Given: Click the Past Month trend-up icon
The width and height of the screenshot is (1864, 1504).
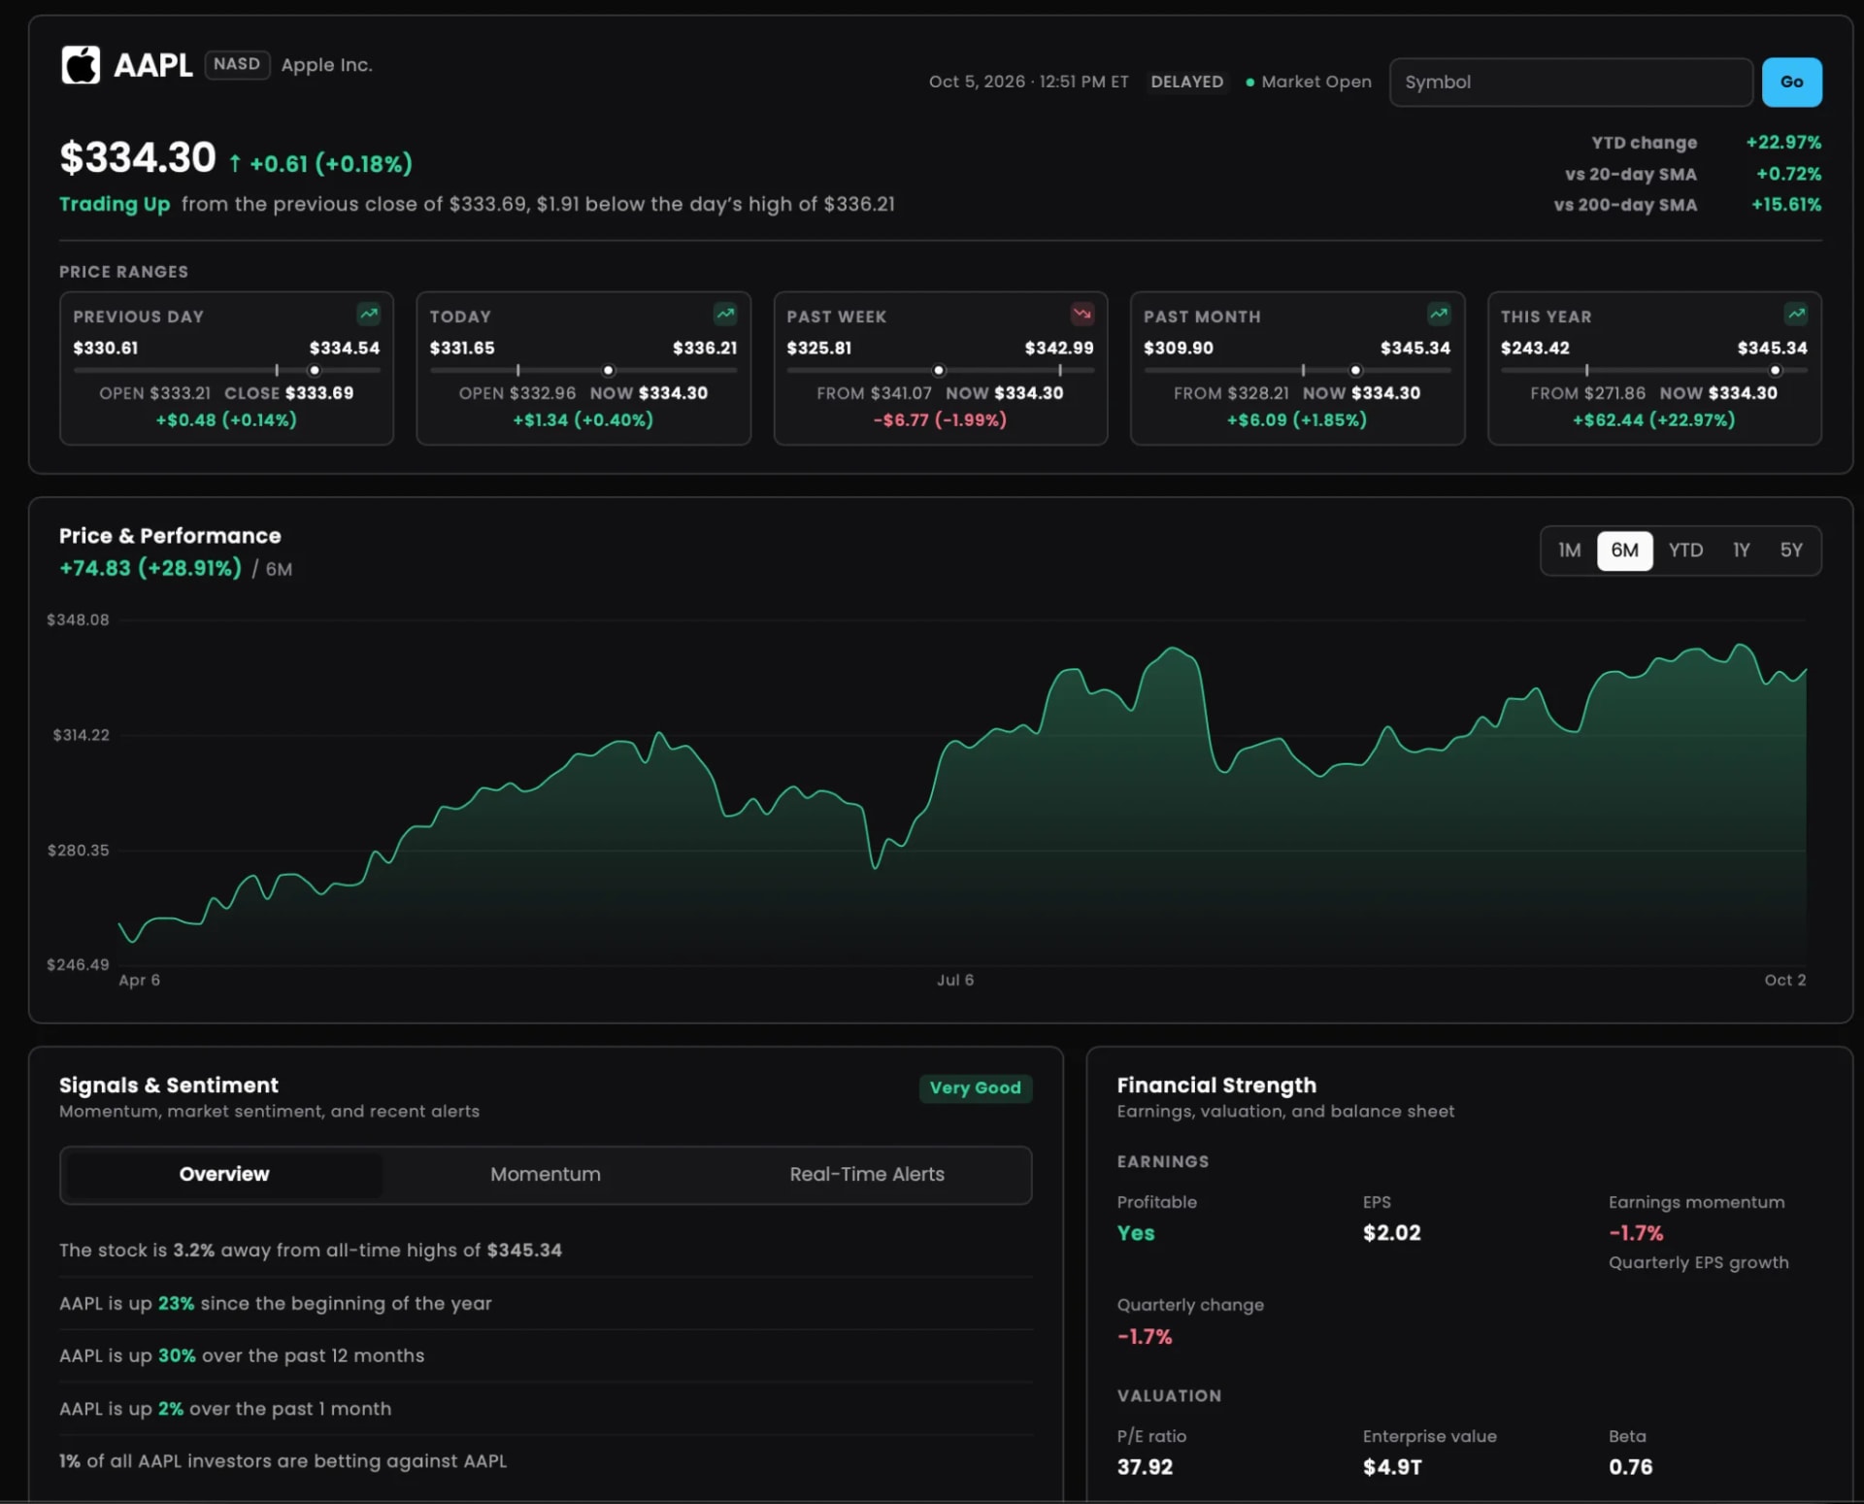Looking at the screenshot, I should coord(1439,314).
